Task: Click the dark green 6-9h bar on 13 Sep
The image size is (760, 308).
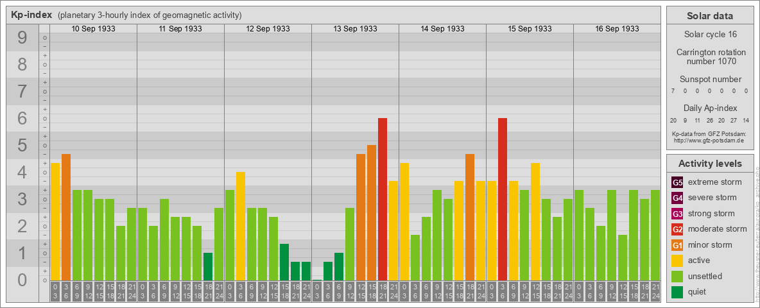Action: [339, 266]
